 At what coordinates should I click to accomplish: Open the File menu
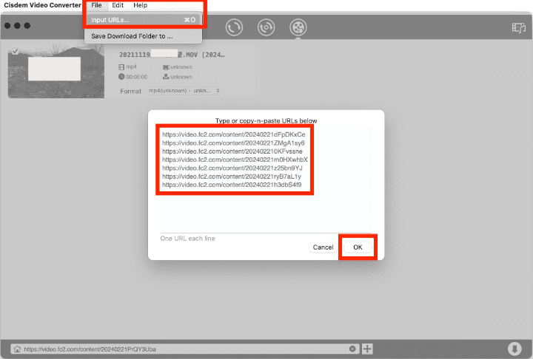tap(96, 5)
